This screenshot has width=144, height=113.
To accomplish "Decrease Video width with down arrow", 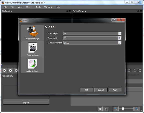I will [x=120, y=39].
